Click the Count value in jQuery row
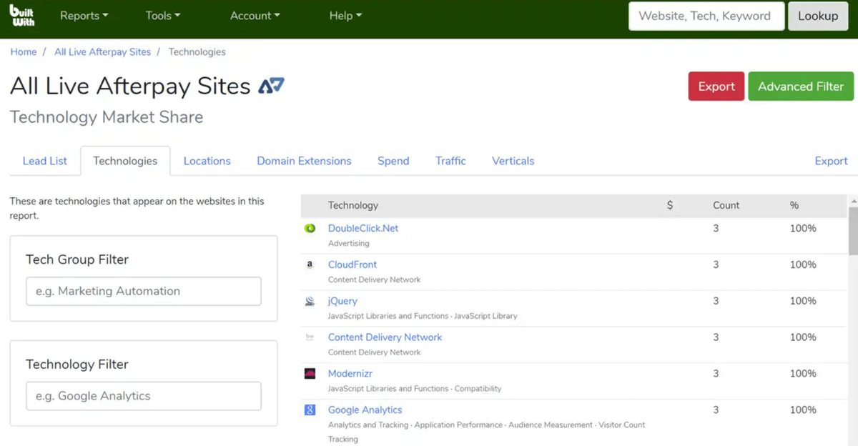 point(716,301)
